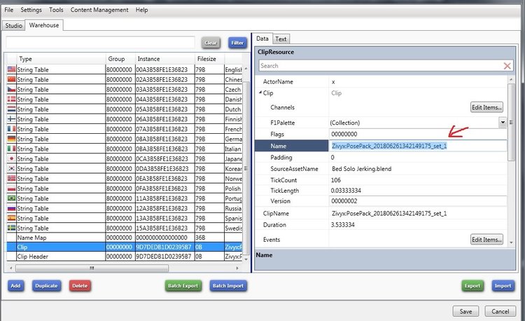The height and width of the screenshot is (321, 525).
Task: Click the green Export button
Action: (472, 286)
